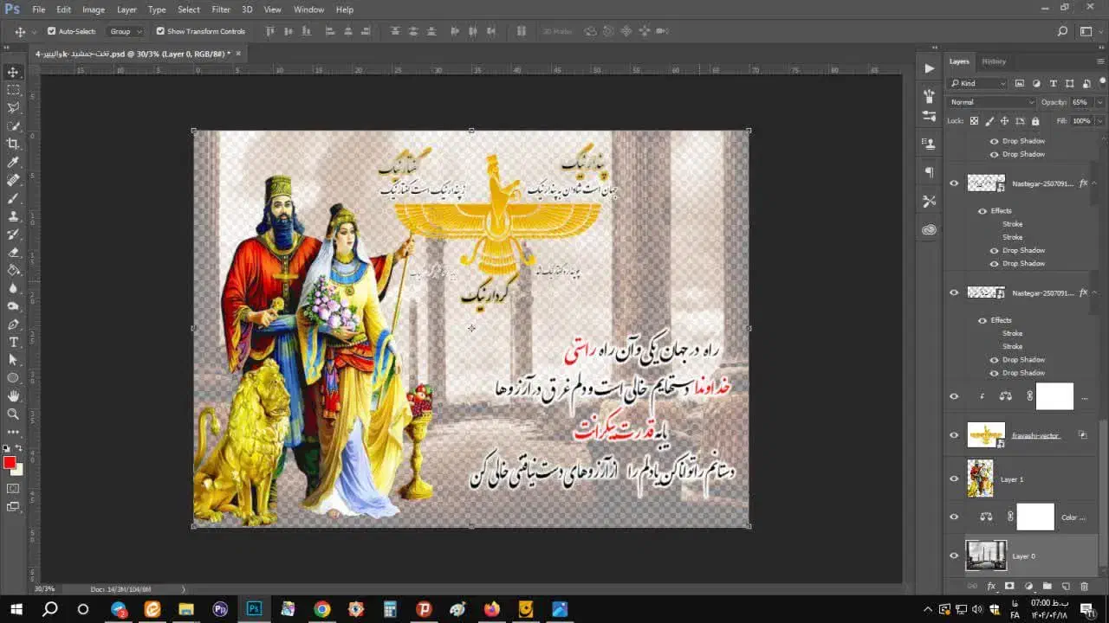
Task: Click the red foreground color swatch
Action: click(10, 463)
